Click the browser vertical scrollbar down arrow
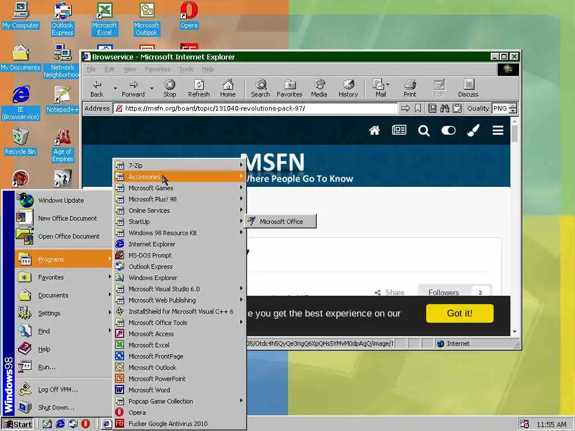 (x=514, y=331)
